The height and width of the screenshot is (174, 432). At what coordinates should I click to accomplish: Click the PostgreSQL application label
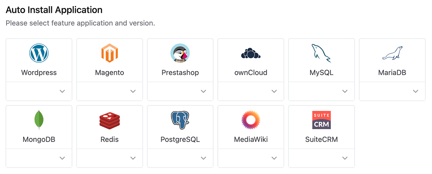pyautogui.click(x=180, y=139)
